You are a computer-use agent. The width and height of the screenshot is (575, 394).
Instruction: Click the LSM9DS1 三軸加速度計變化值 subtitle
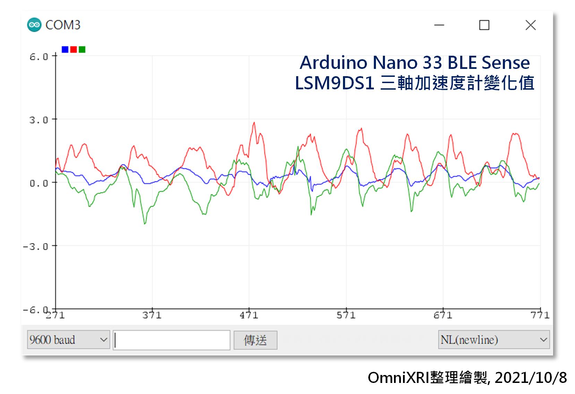click(414, 83)
